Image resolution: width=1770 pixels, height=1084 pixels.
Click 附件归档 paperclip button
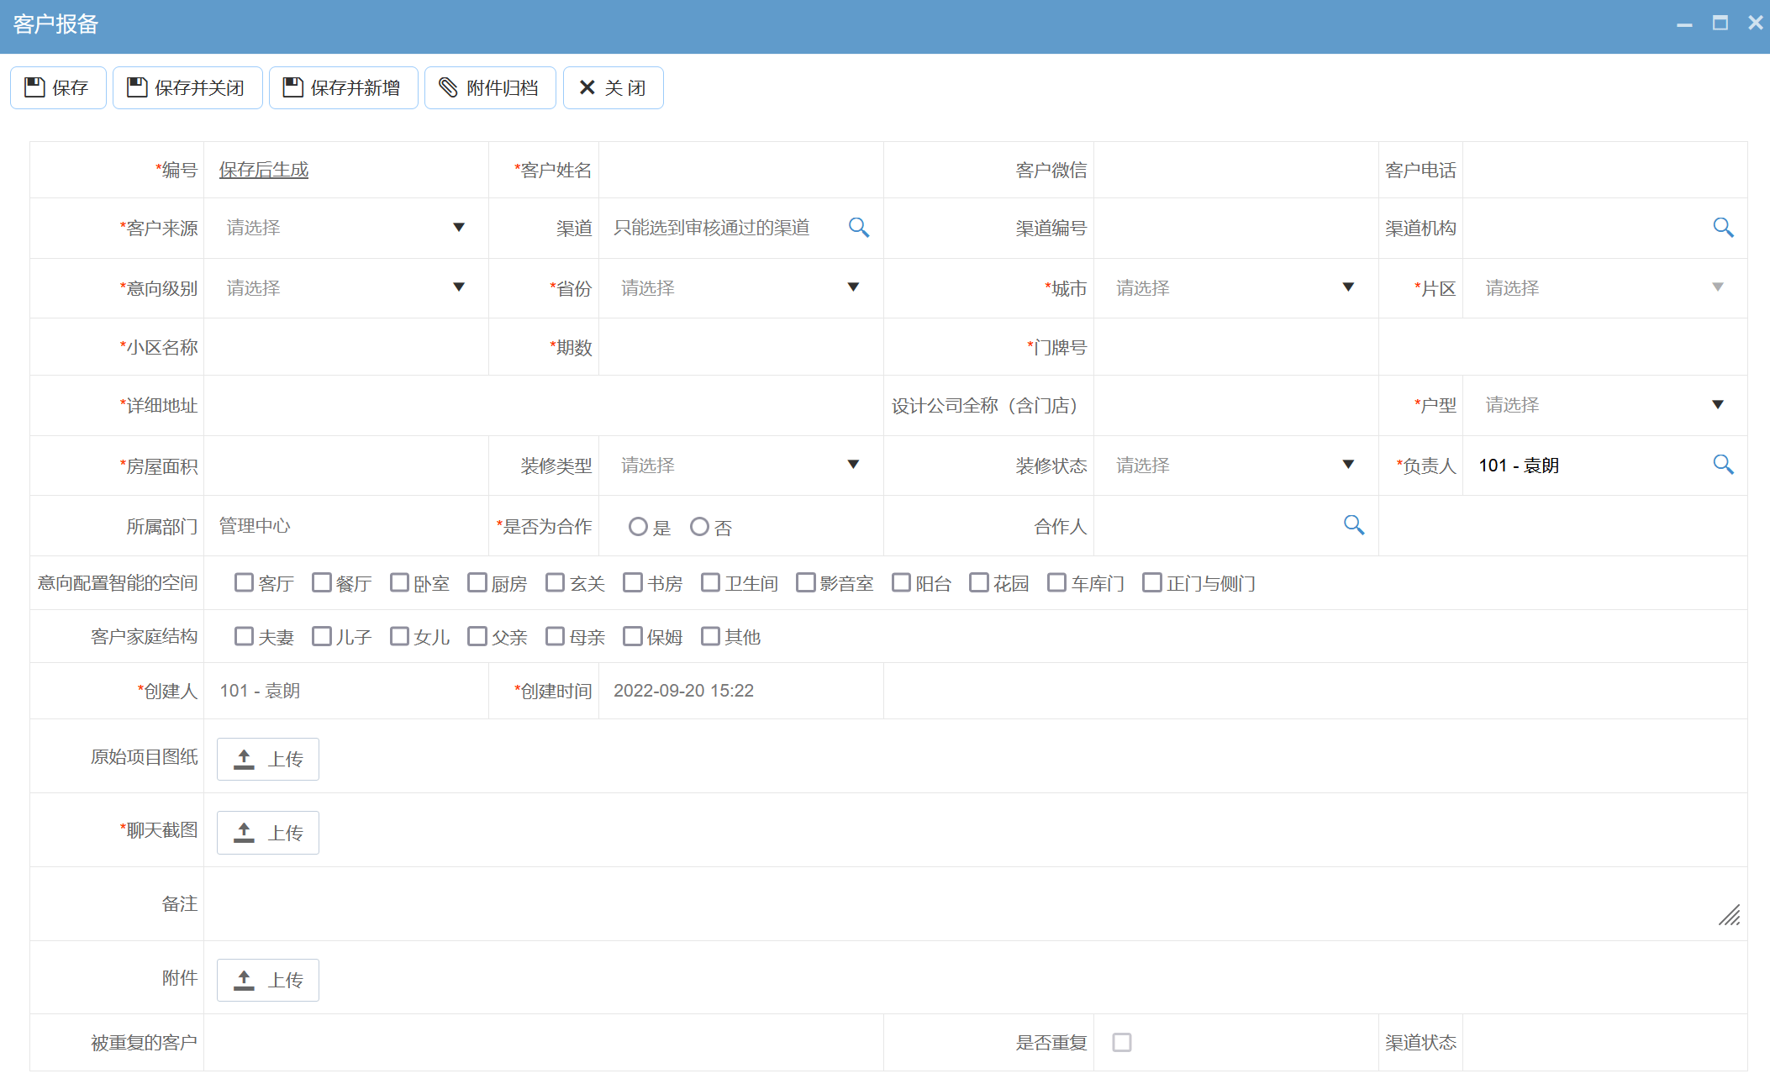[490, 88]
